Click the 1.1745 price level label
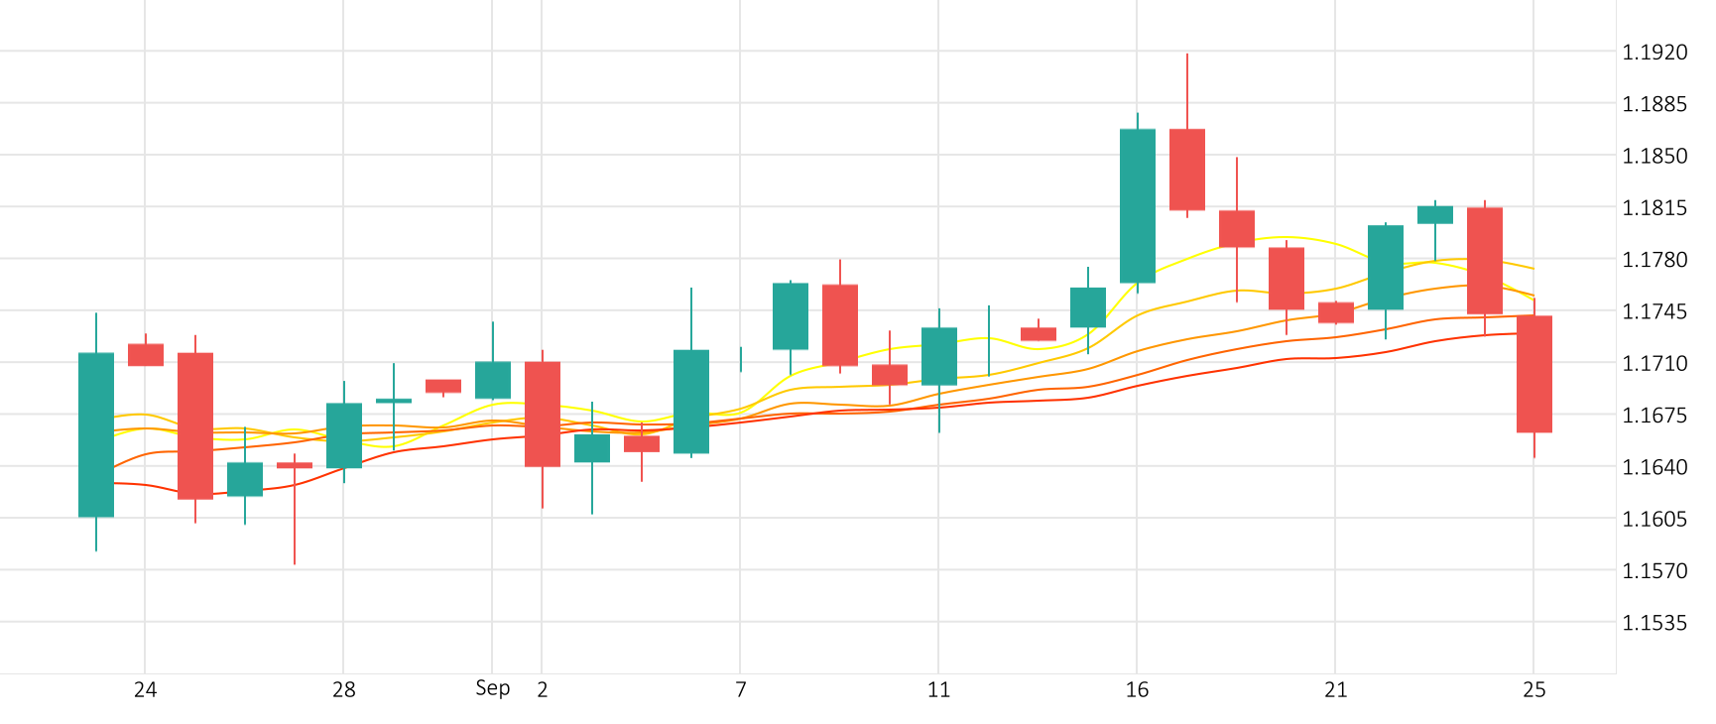The height and width of the screenshot is (724, 1716). (x=1654, y=312)
